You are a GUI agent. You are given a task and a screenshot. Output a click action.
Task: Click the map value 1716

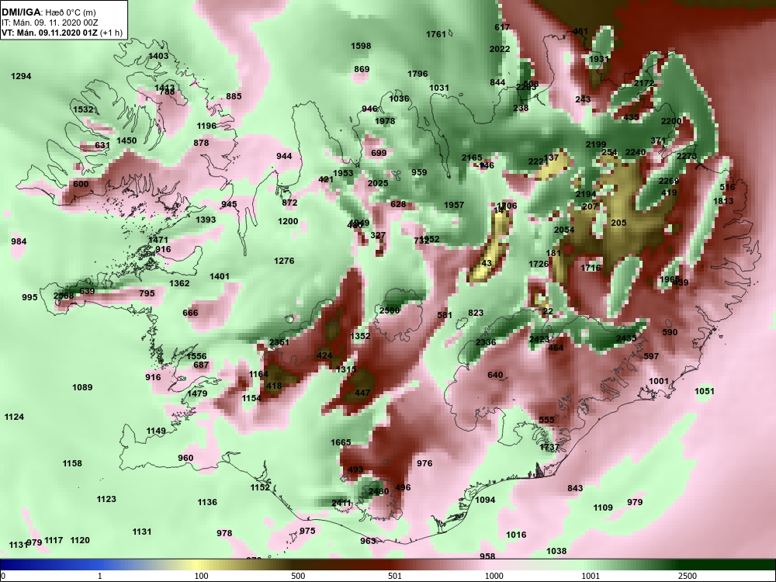coord(591,268)
